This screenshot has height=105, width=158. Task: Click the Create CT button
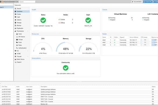pos(155,2)
